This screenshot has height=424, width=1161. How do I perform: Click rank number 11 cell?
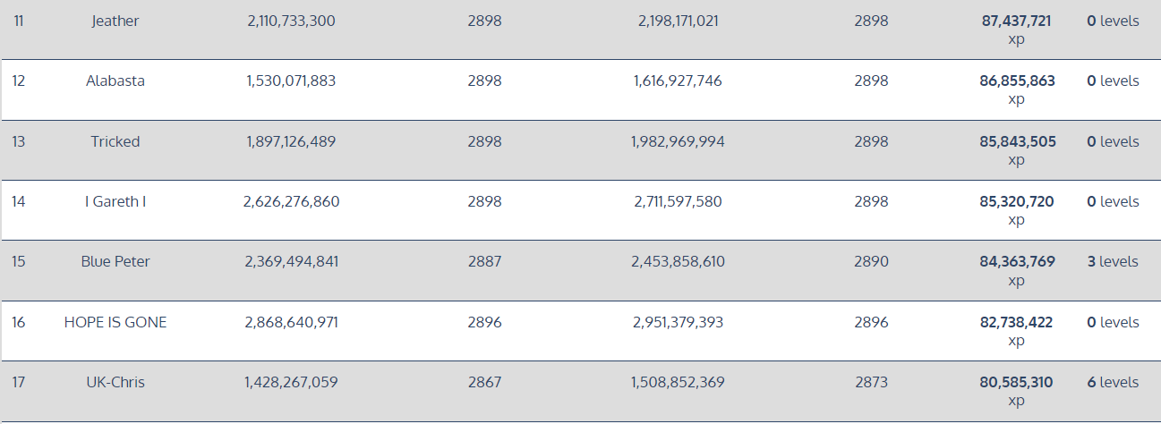[19, 21]
